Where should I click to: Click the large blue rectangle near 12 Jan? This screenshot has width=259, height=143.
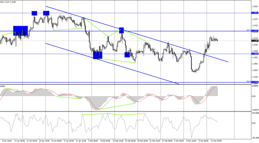(x=20, y=31)
